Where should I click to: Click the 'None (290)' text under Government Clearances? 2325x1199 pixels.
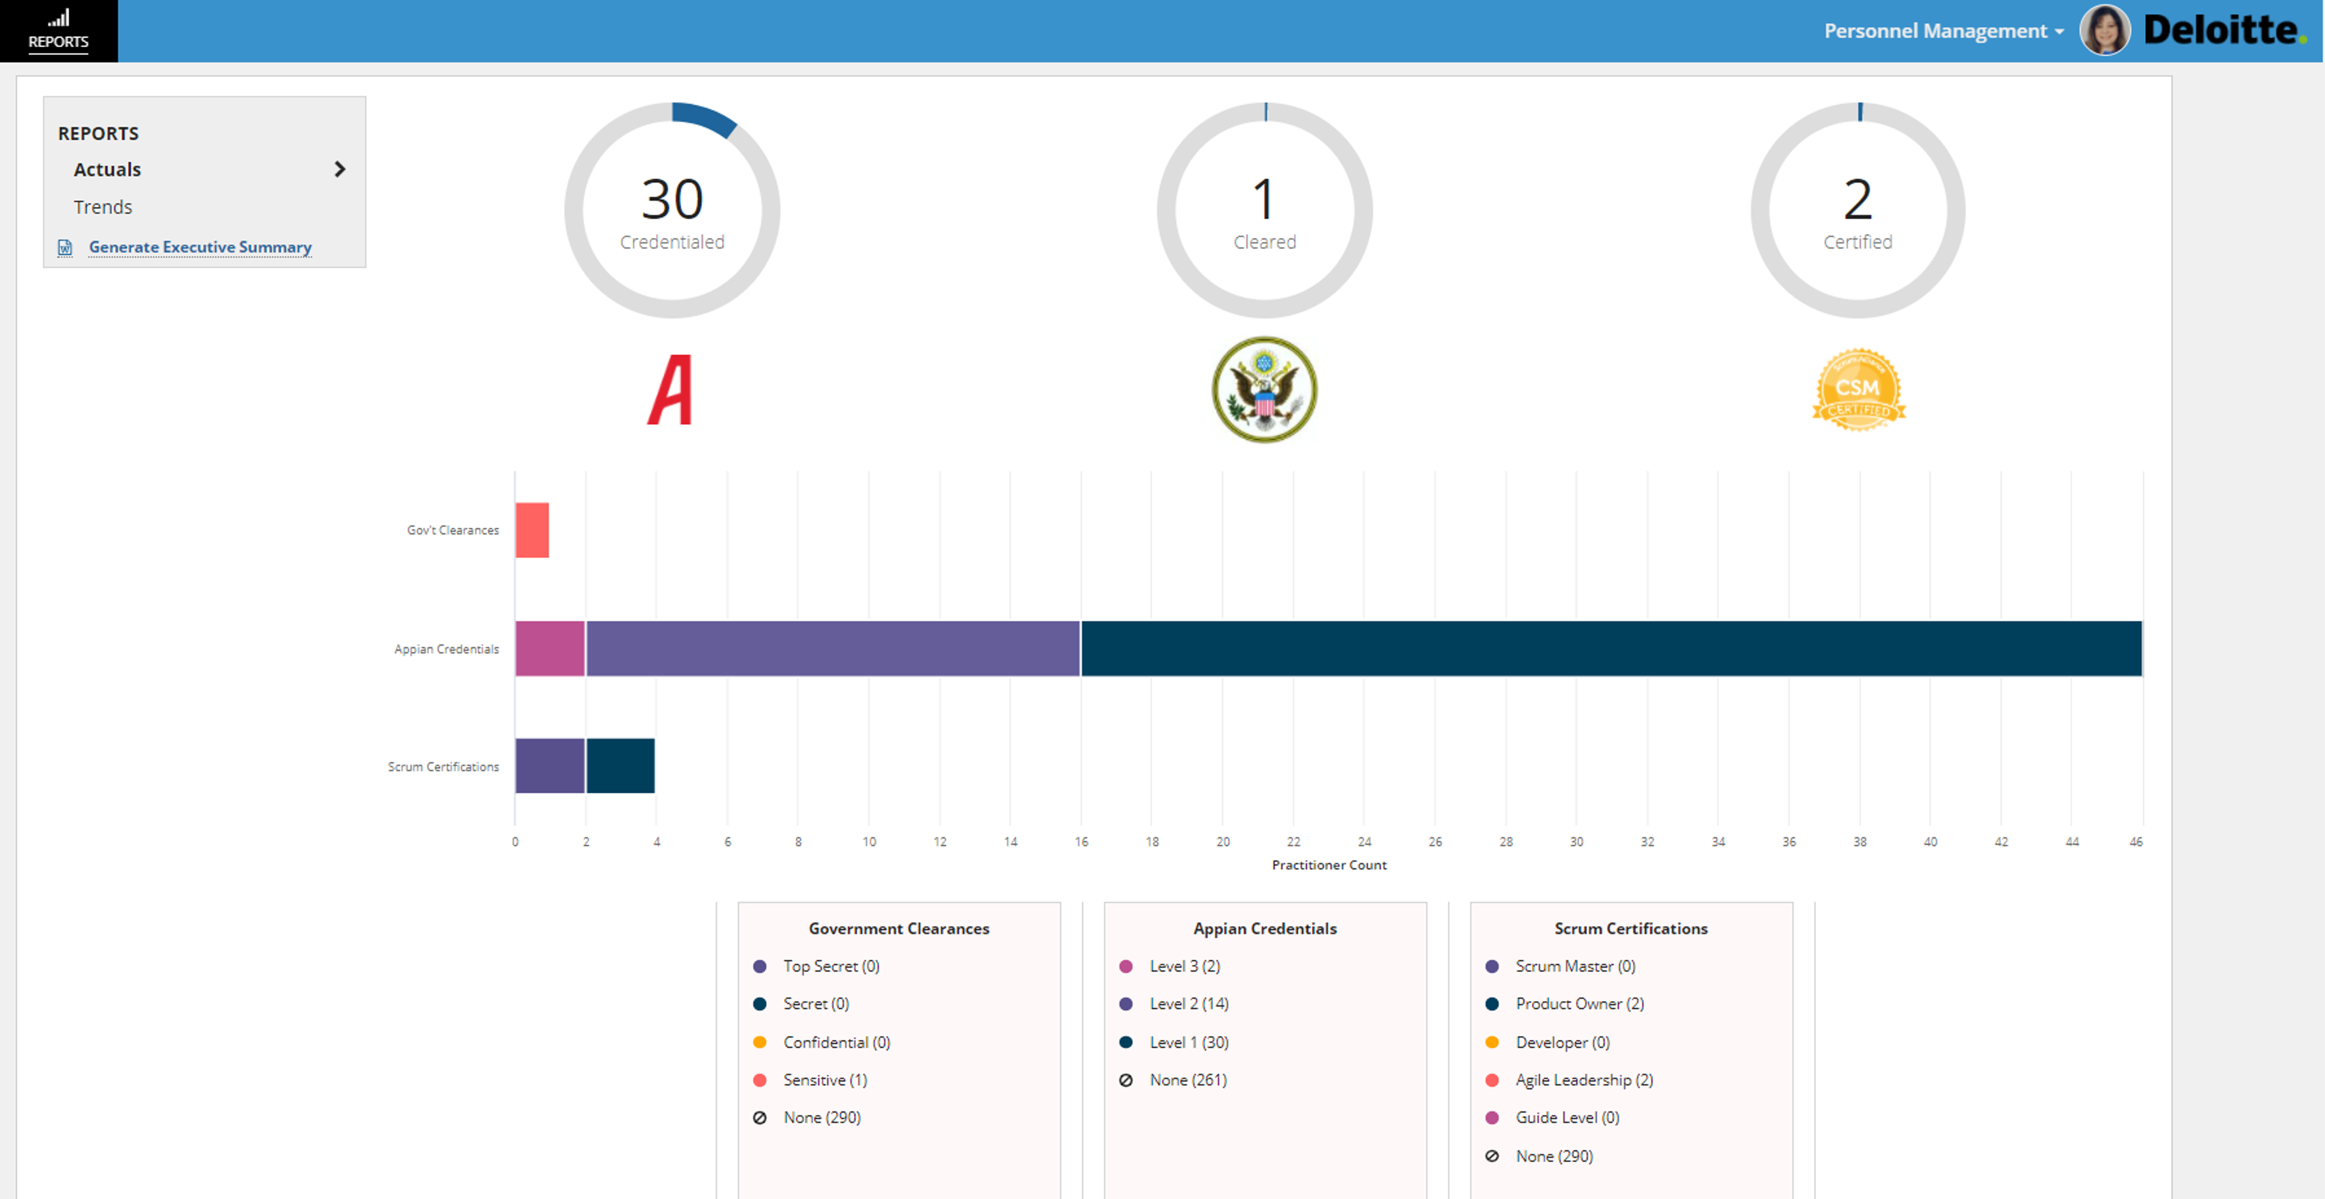(822, 1118)
